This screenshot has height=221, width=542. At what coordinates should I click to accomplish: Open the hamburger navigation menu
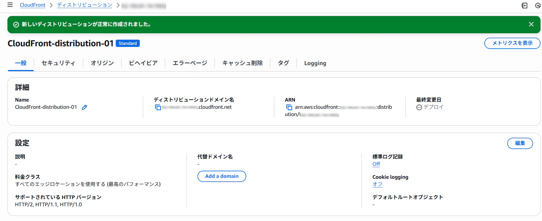tap(10, 5)
